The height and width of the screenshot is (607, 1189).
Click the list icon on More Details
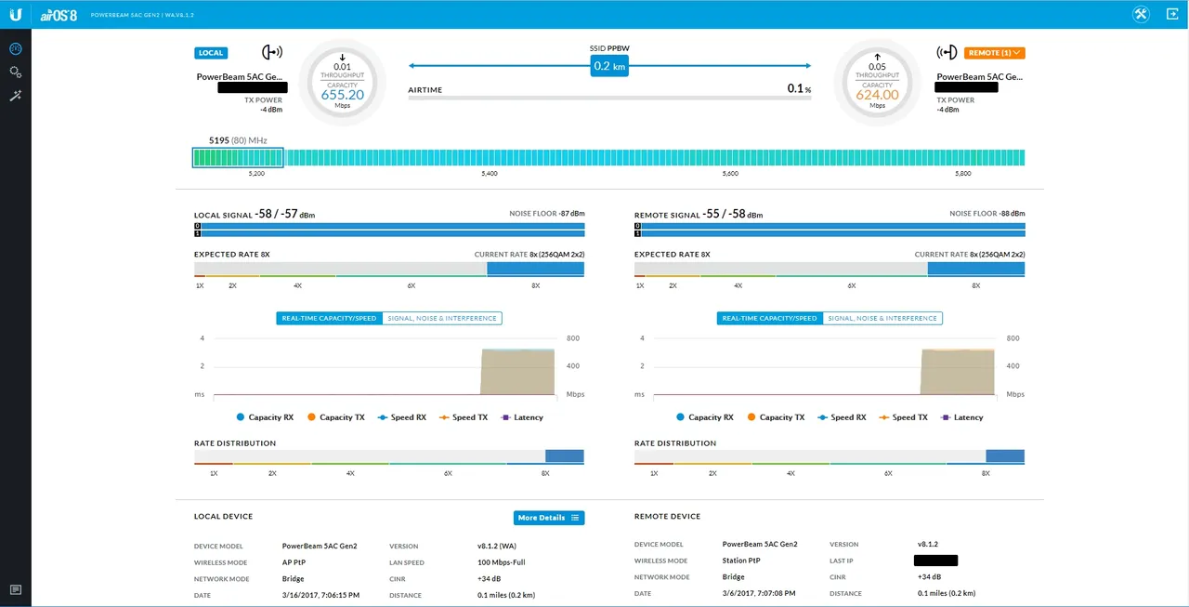tap(575, 518)
